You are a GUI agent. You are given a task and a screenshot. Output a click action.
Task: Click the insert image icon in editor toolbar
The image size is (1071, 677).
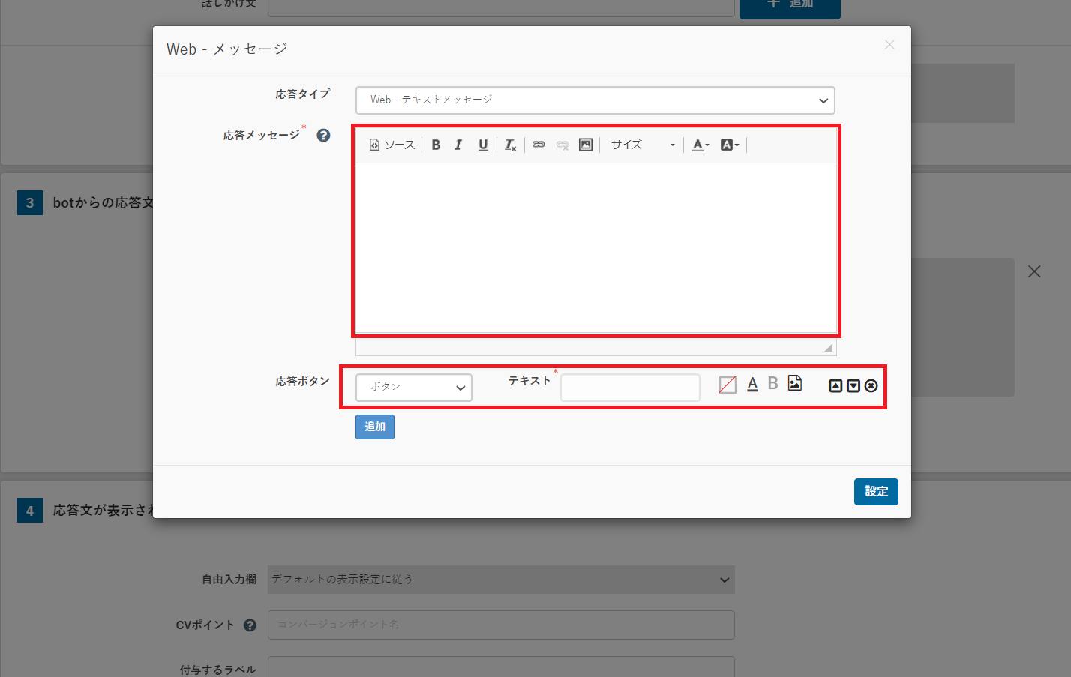point(586,145)
